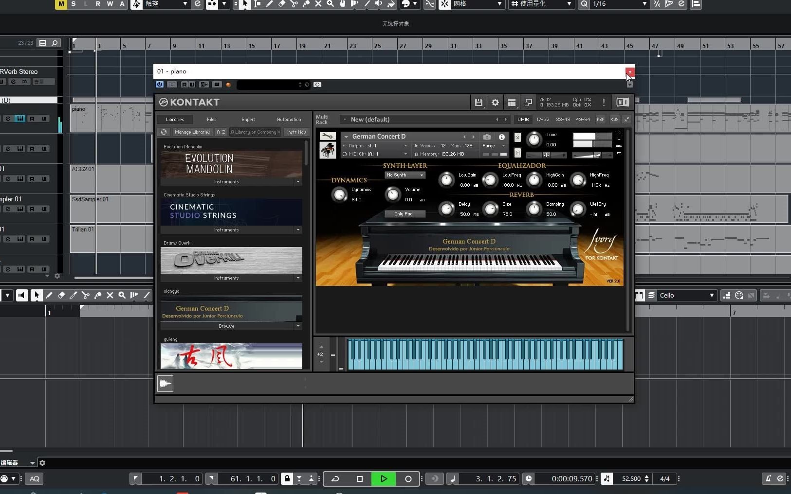Screen dimensions: 791x494
Task: Click the stop button in transport
Action: click(360, 479)
